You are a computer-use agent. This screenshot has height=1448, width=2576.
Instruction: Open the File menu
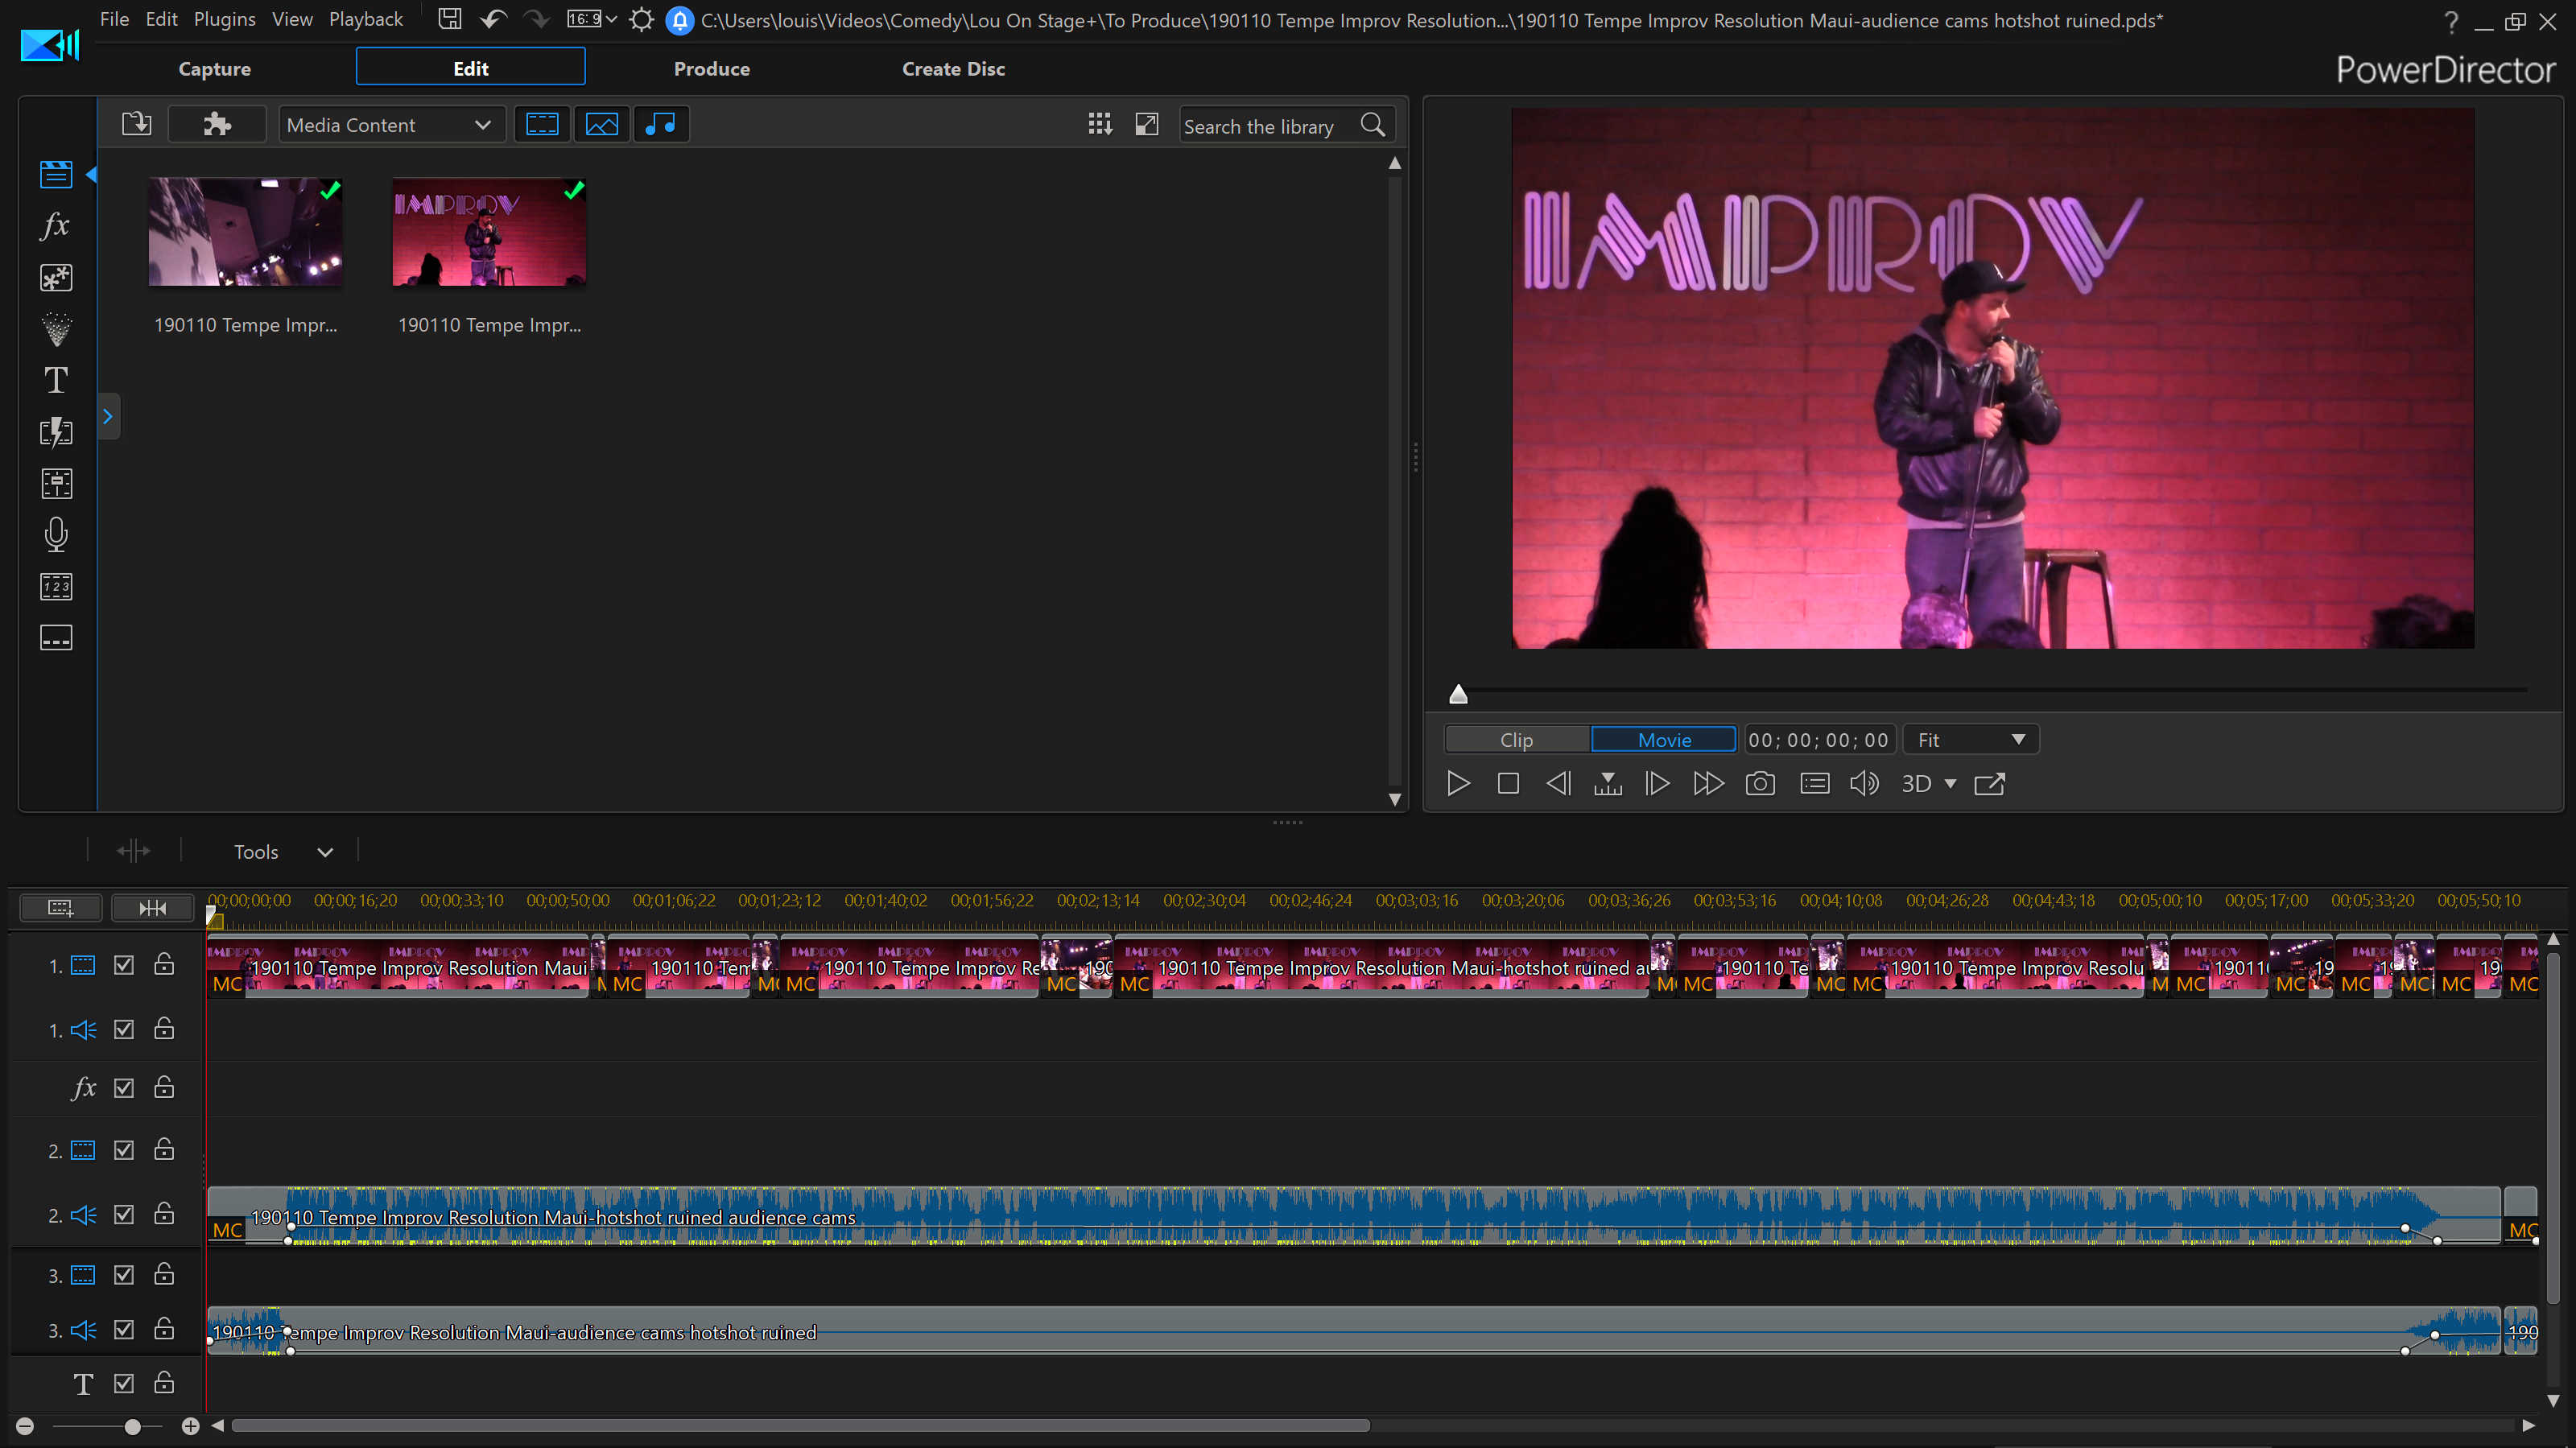114,19
